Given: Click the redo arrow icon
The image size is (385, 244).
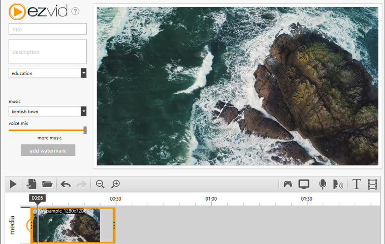Looking at the screenshot, I should 81,184.
